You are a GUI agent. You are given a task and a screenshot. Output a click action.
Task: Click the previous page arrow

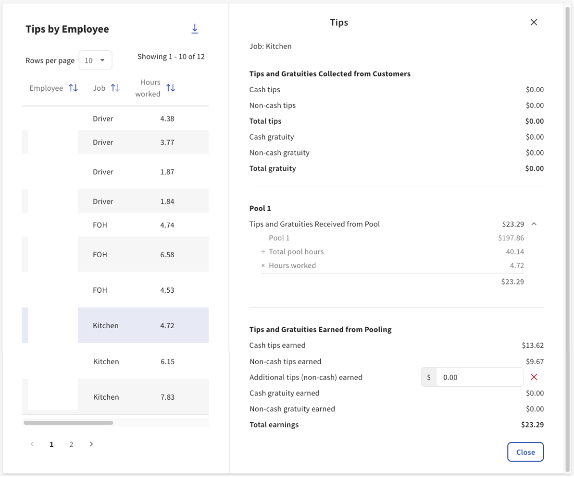coord(32,444)
